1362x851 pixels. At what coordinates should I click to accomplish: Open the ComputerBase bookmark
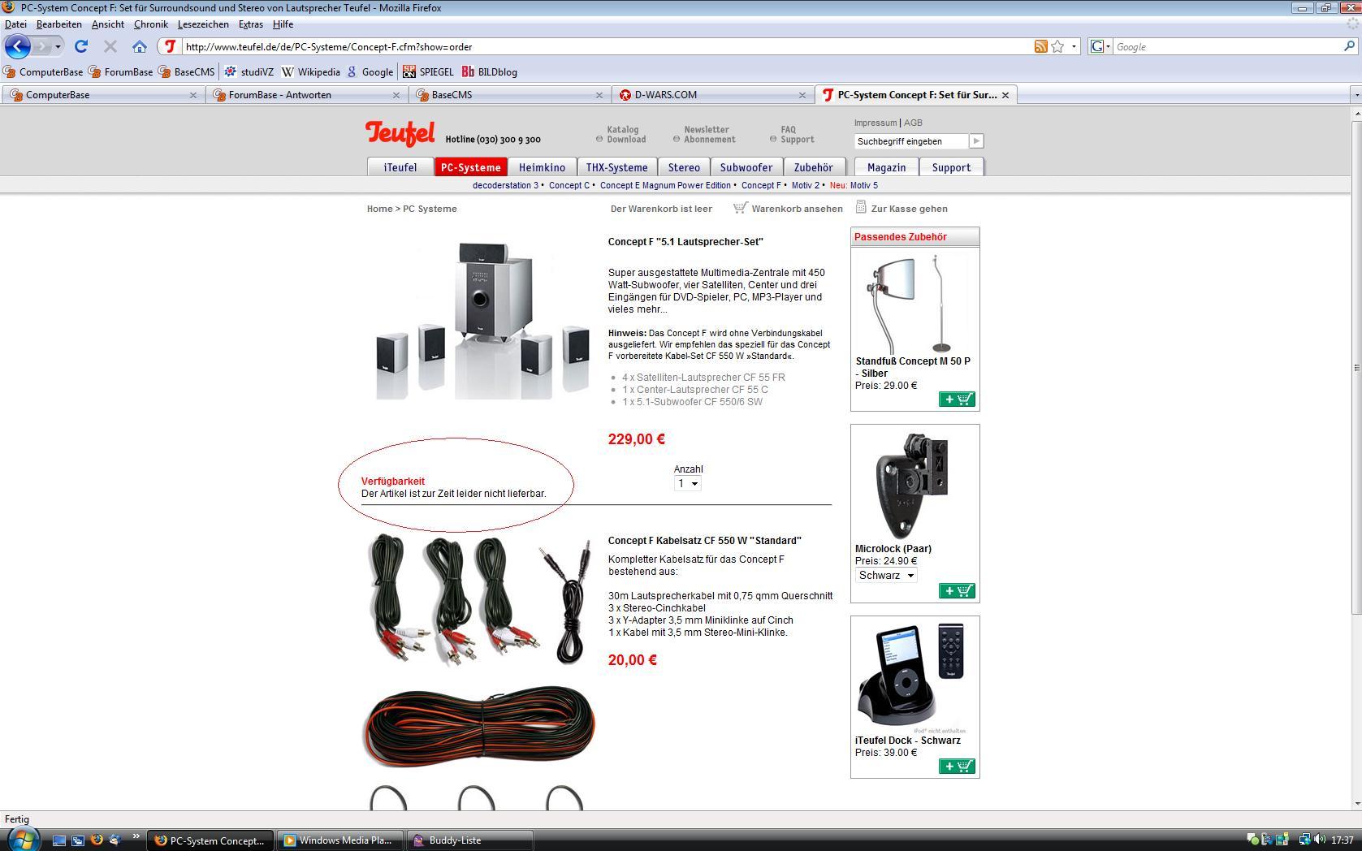(x=43, y=71)
